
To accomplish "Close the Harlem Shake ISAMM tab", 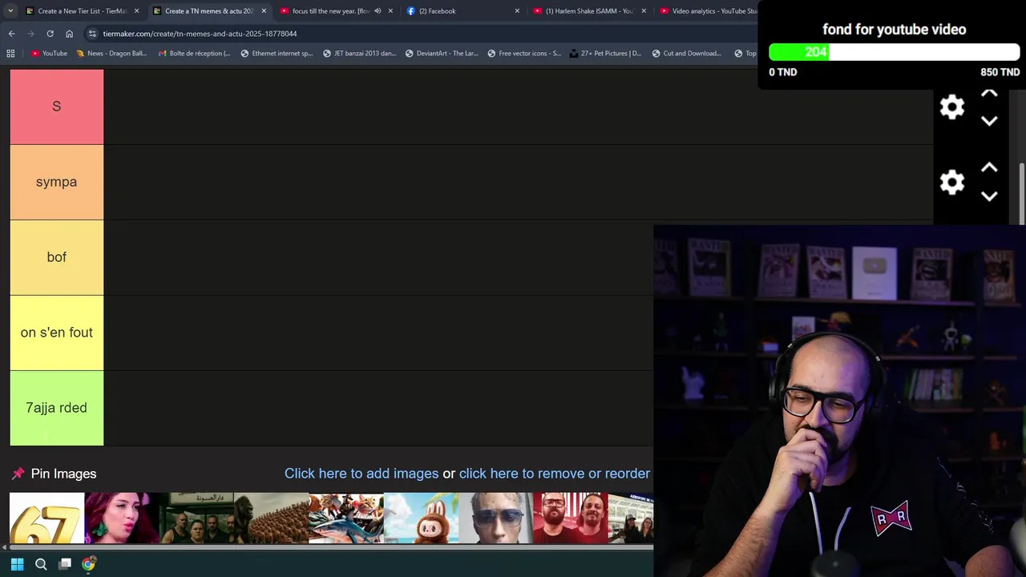I will click(644, 11).
